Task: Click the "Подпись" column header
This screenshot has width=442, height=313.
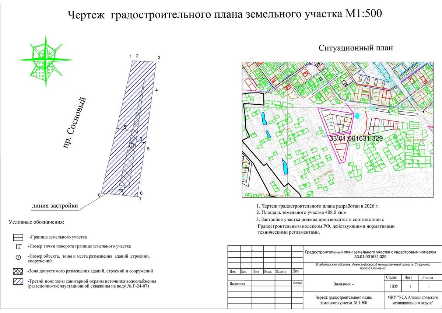Action: pos(281,272)
